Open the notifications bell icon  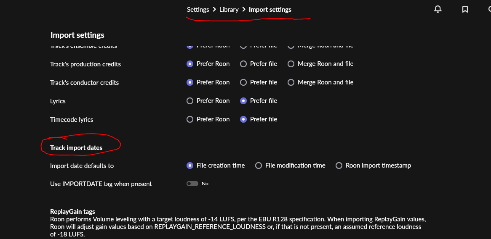coord(438,9)
